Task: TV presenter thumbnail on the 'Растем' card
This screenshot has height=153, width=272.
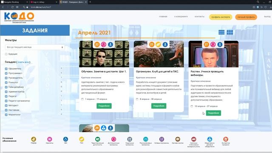Action: [213, 54]
